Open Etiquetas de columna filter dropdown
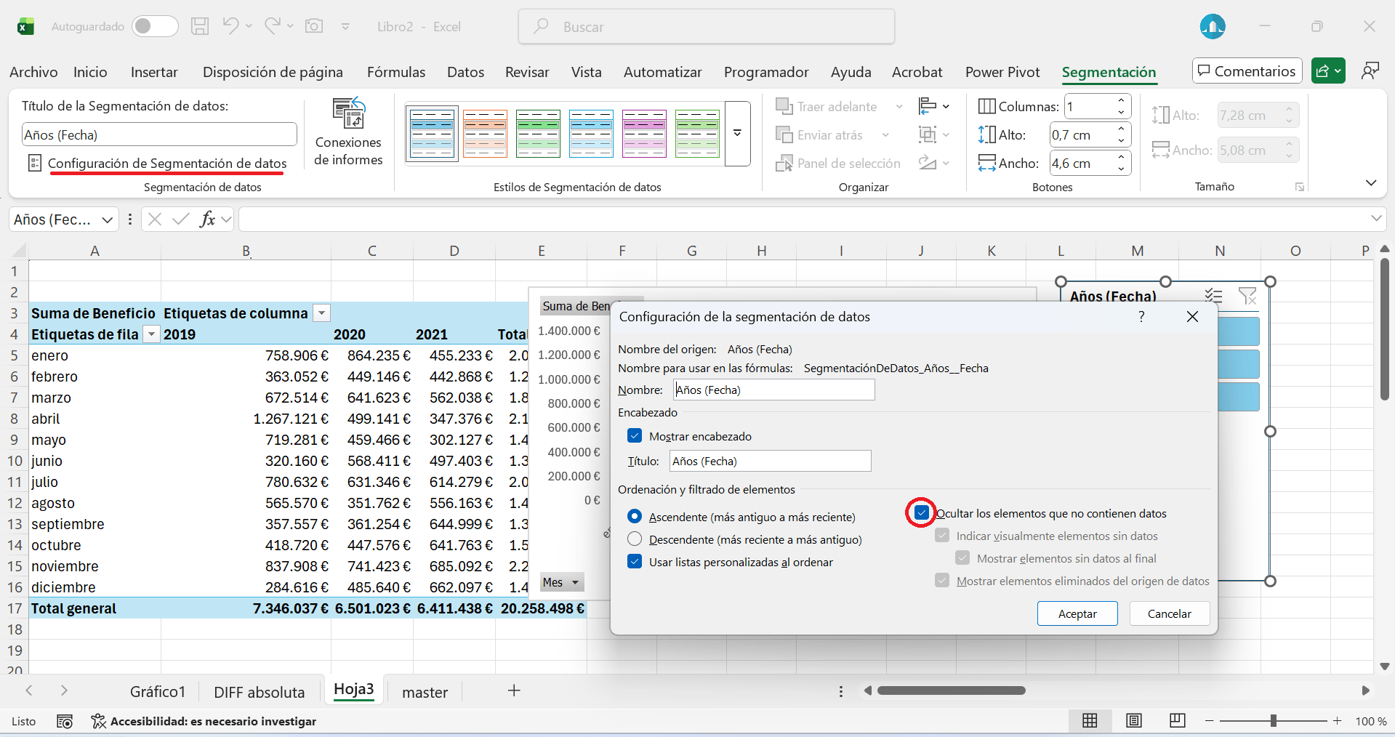The height and width of the screenshot is (737, 1395). click(321, 313)
